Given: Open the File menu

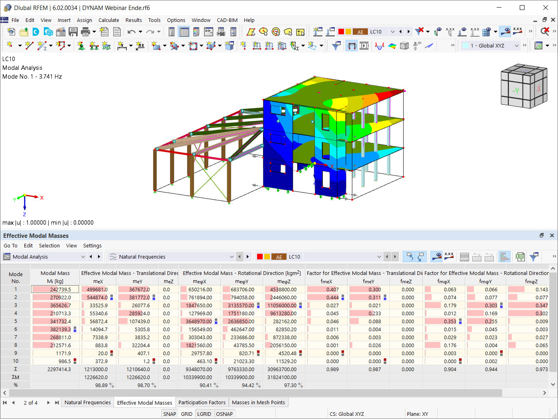Looking at the screenshot, I should (x=15, y=20).
